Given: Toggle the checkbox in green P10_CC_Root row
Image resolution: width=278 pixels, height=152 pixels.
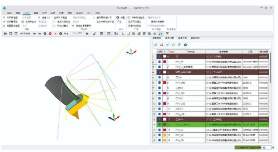Looking at the screenshot, I should click(159, 125).
